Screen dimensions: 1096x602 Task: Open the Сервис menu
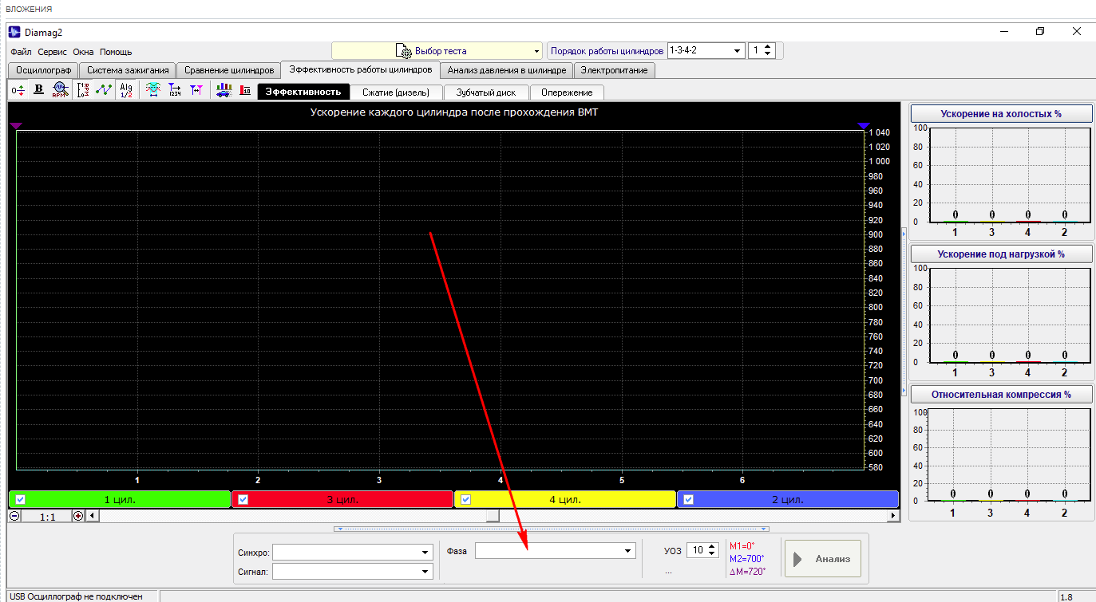tap(53, 52)
